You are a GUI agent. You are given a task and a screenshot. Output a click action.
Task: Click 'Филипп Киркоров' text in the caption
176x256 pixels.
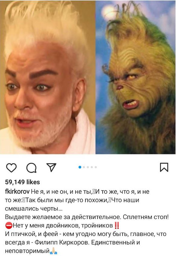point(62,242)
